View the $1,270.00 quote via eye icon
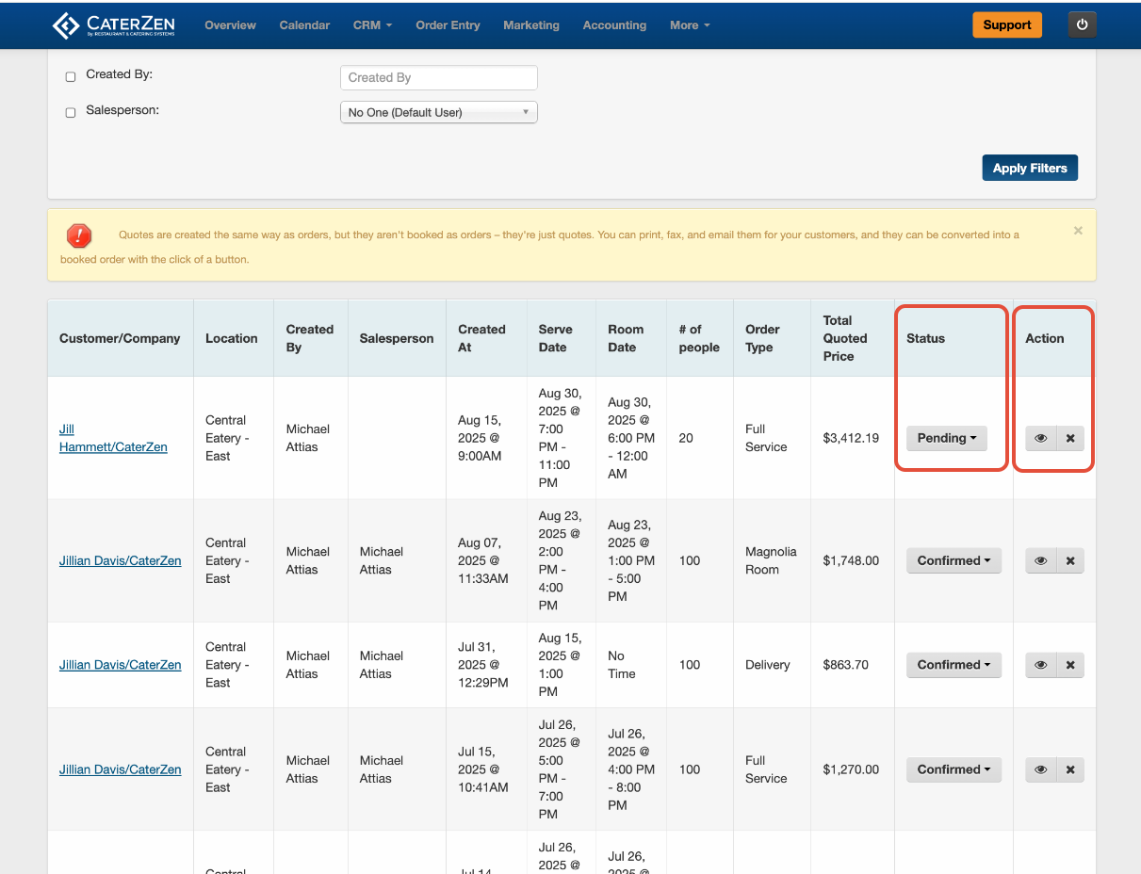1141x874 pixels. coord(1040,769)
